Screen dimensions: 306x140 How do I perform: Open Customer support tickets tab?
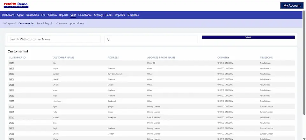point(70,24)
